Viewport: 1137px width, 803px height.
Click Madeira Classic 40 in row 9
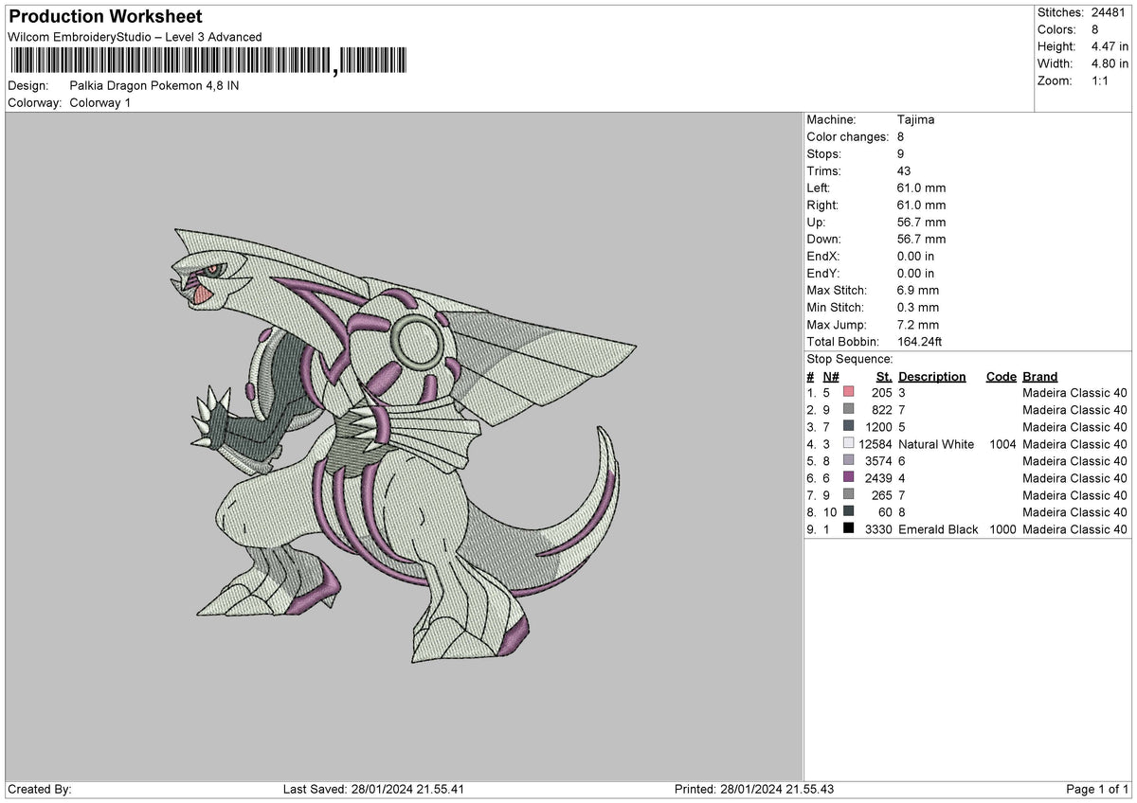(x=1075, y=529)
